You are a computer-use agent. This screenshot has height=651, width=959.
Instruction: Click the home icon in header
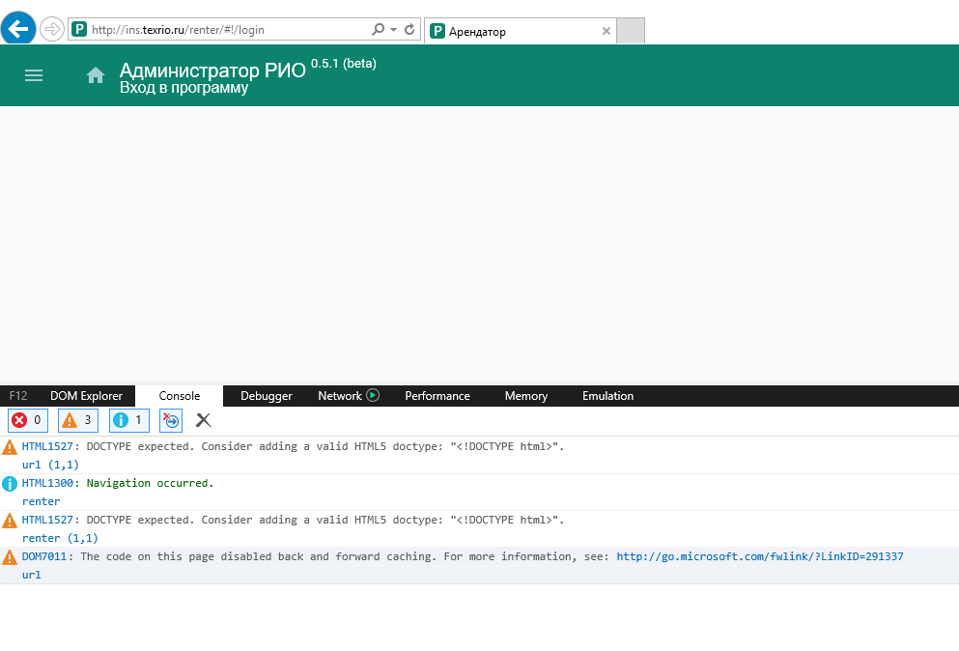(x=96, y=75)
